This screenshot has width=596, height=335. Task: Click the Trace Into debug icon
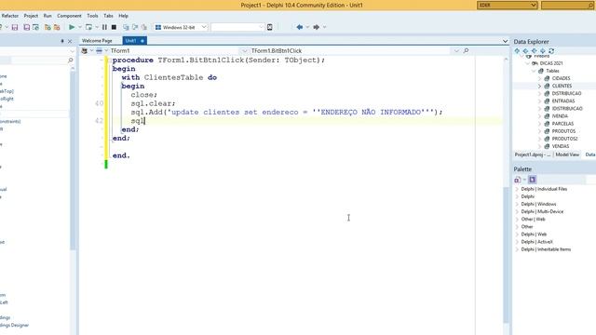pos(126,27)
